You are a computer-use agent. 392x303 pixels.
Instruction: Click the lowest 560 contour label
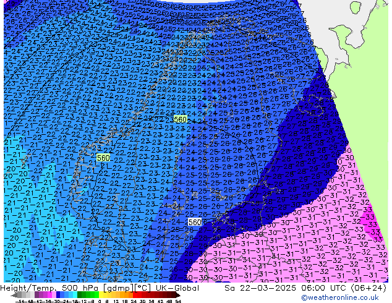(x=194, y=222)
